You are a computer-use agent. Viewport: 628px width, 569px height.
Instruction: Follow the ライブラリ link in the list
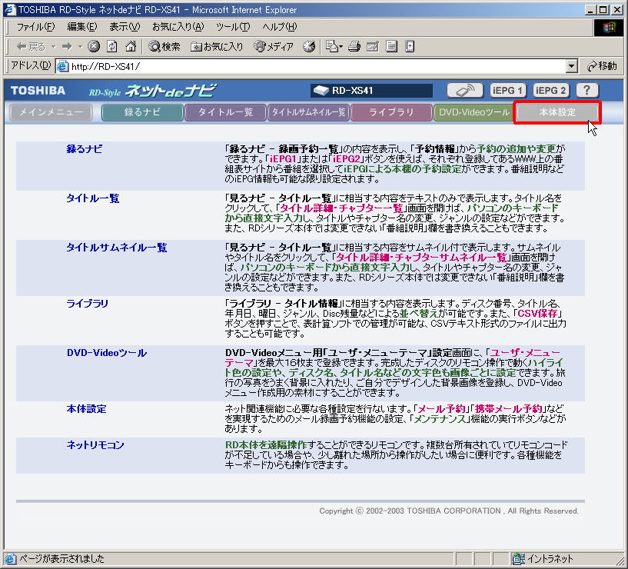[x=88, y=304]
